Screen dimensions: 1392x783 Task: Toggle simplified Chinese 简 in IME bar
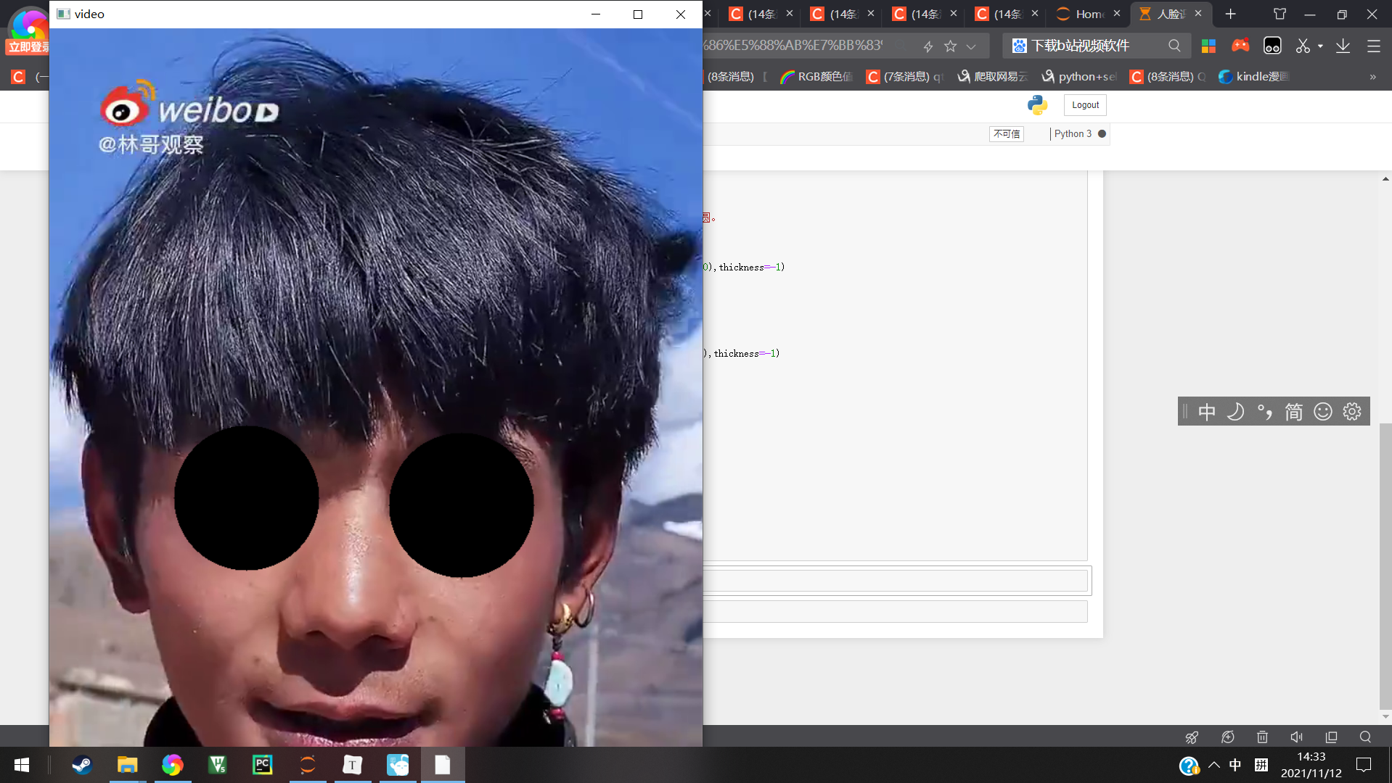coord(1294,412)
